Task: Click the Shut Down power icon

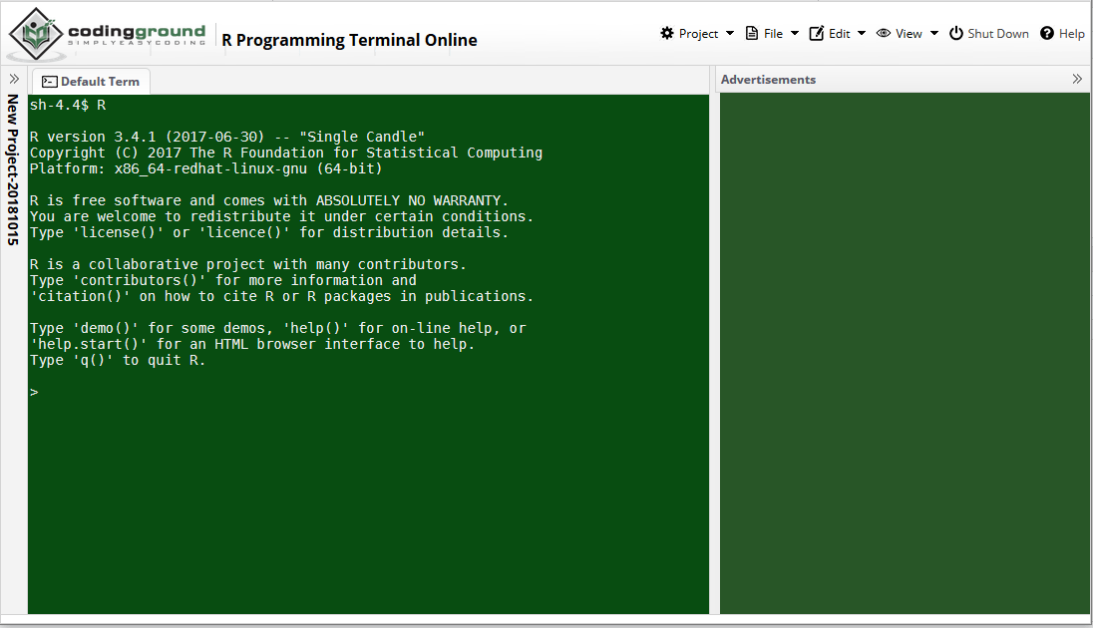Action: click(954, 33)
